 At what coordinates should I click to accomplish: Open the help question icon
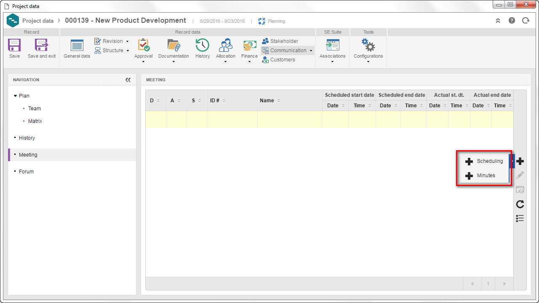click(x=512, y=21)
